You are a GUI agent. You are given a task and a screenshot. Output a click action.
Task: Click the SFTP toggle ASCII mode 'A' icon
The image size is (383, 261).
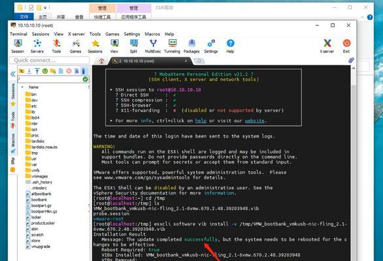(x=76, y=71)
